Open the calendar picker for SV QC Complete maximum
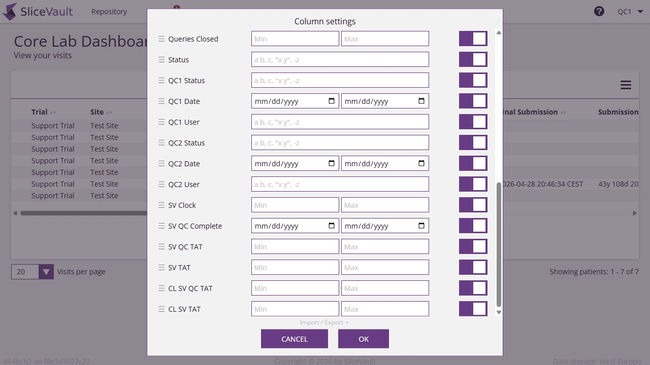The height and width of the screenshot is (365, 650). (421, 226)
